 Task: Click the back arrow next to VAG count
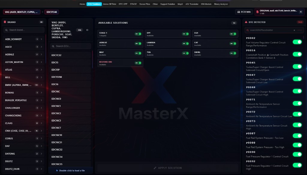pos(87,30)
